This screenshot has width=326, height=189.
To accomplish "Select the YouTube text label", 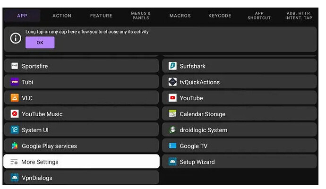I will click(x=191, y=98).
